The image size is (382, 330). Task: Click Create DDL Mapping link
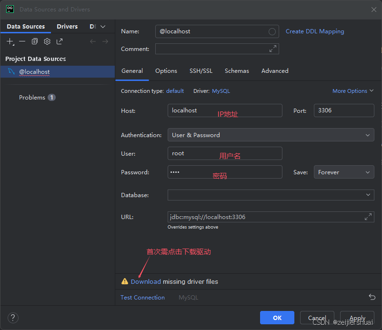(x=315, y=31)
